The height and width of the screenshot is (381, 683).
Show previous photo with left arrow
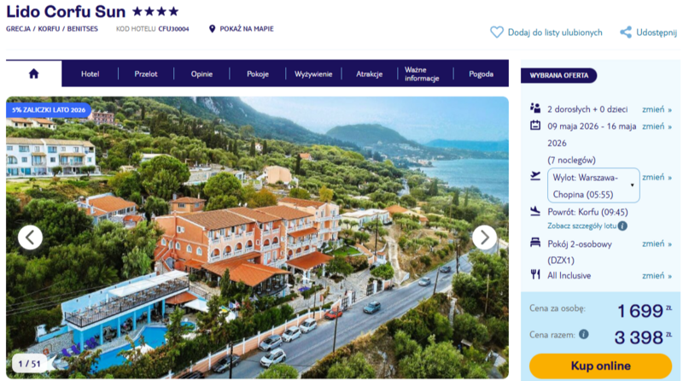pos(30,237)
